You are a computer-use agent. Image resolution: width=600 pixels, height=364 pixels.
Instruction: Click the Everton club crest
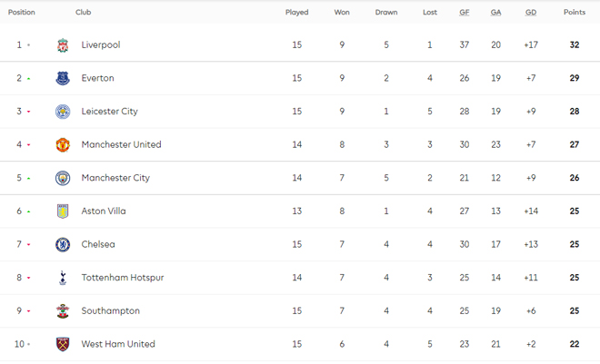click(x=63, y=78)
